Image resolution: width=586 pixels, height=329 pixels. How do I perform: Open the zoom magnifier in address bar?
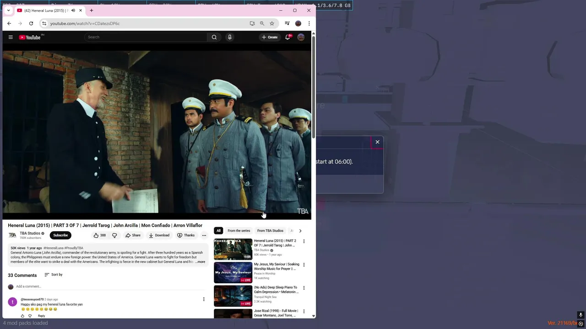point(262,23)
